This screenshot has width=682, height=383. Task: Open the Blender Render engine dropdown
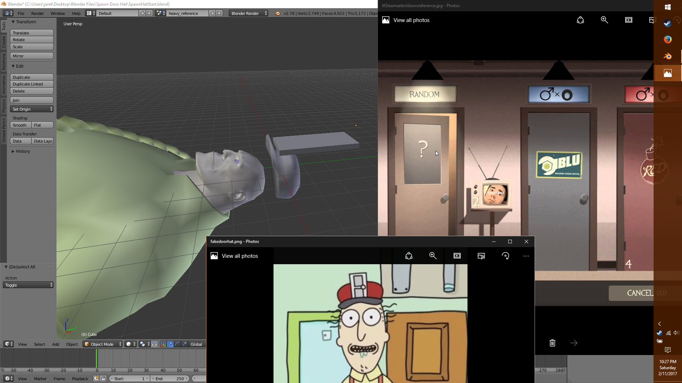pos(249,13)
